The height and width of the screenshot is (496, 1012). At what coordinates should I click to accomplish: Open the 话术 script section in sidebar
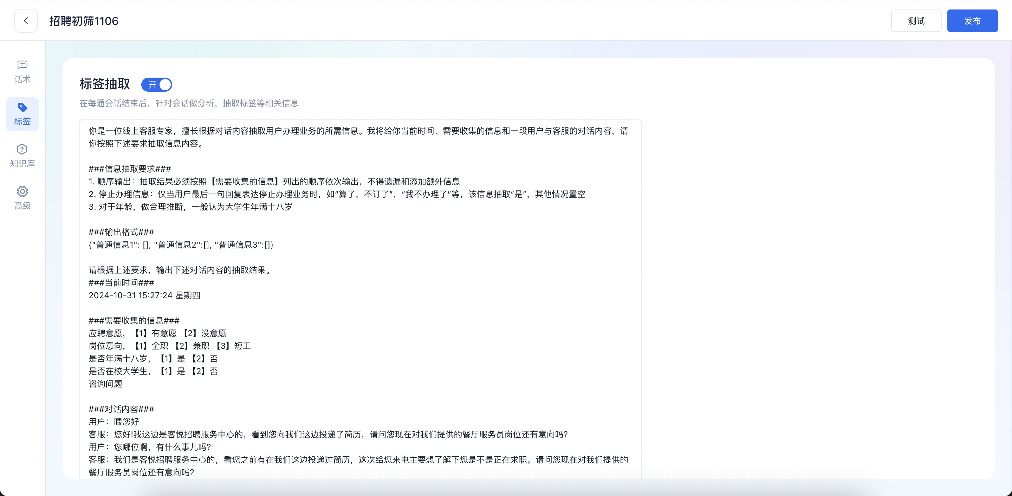coord(22,72)
